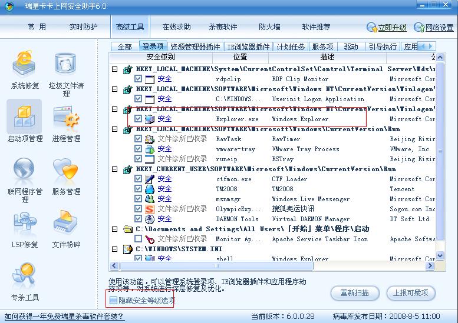The height and width of the screenshot is (323, 458).
Task: Click the rdpclip window icon
Action: pyautogui.click(x=150, y=79)
